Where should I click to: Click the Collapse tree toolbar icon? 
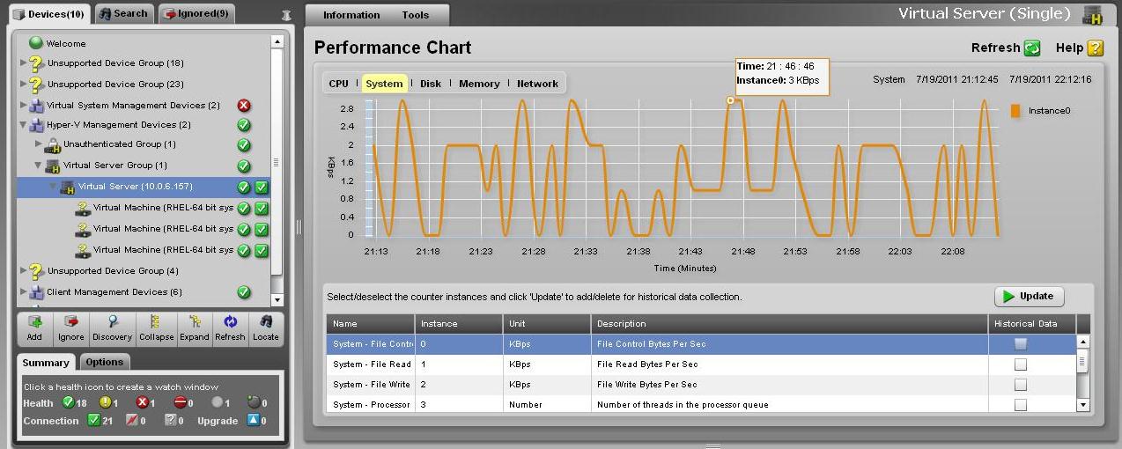pyautogui.click(x=156, y=322)
